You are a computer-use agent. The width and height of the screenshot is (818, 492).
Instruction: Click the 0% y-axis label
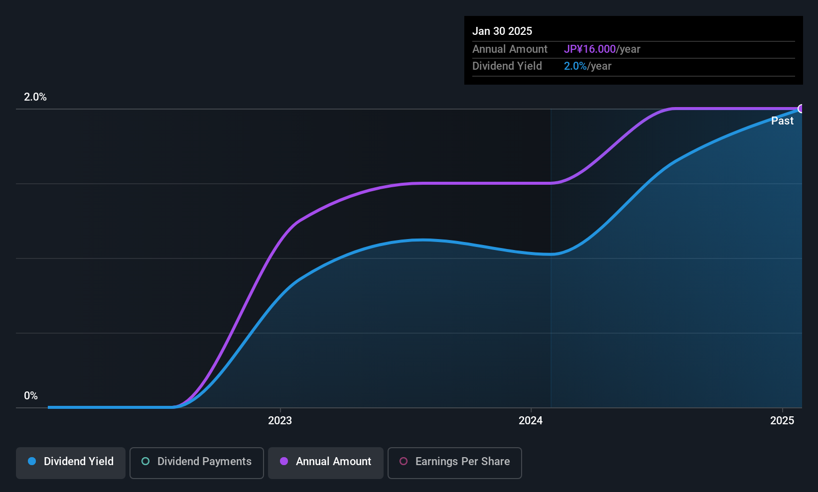31,396
